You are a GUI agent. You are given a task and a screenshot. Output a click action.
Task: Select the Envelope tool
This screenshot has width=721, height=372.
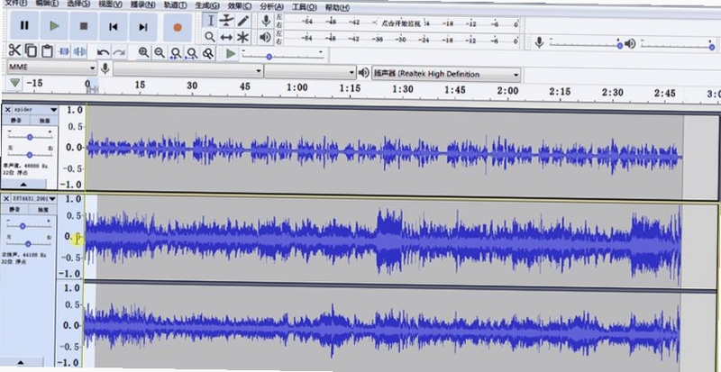[x=226, y=21]
